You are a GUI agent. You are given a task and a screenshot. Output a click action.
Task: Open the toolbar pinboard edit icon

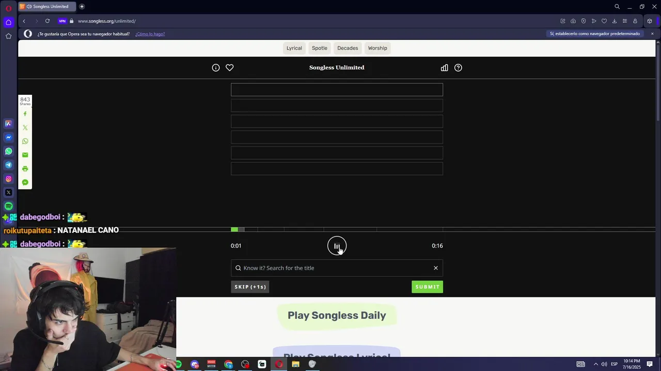tap(563, 21)
